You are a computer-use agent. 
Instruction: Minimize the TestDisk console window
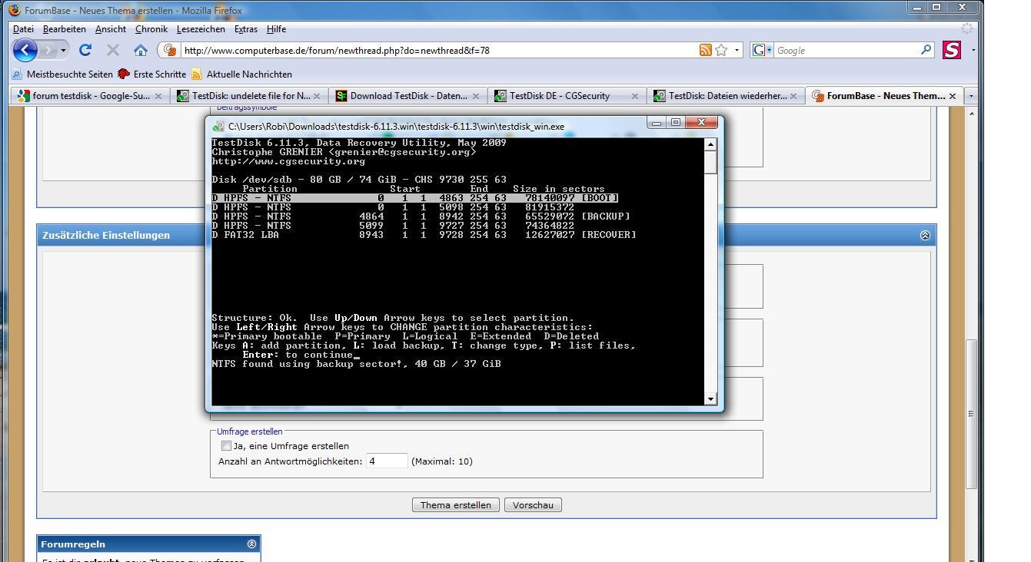point(657,123)
